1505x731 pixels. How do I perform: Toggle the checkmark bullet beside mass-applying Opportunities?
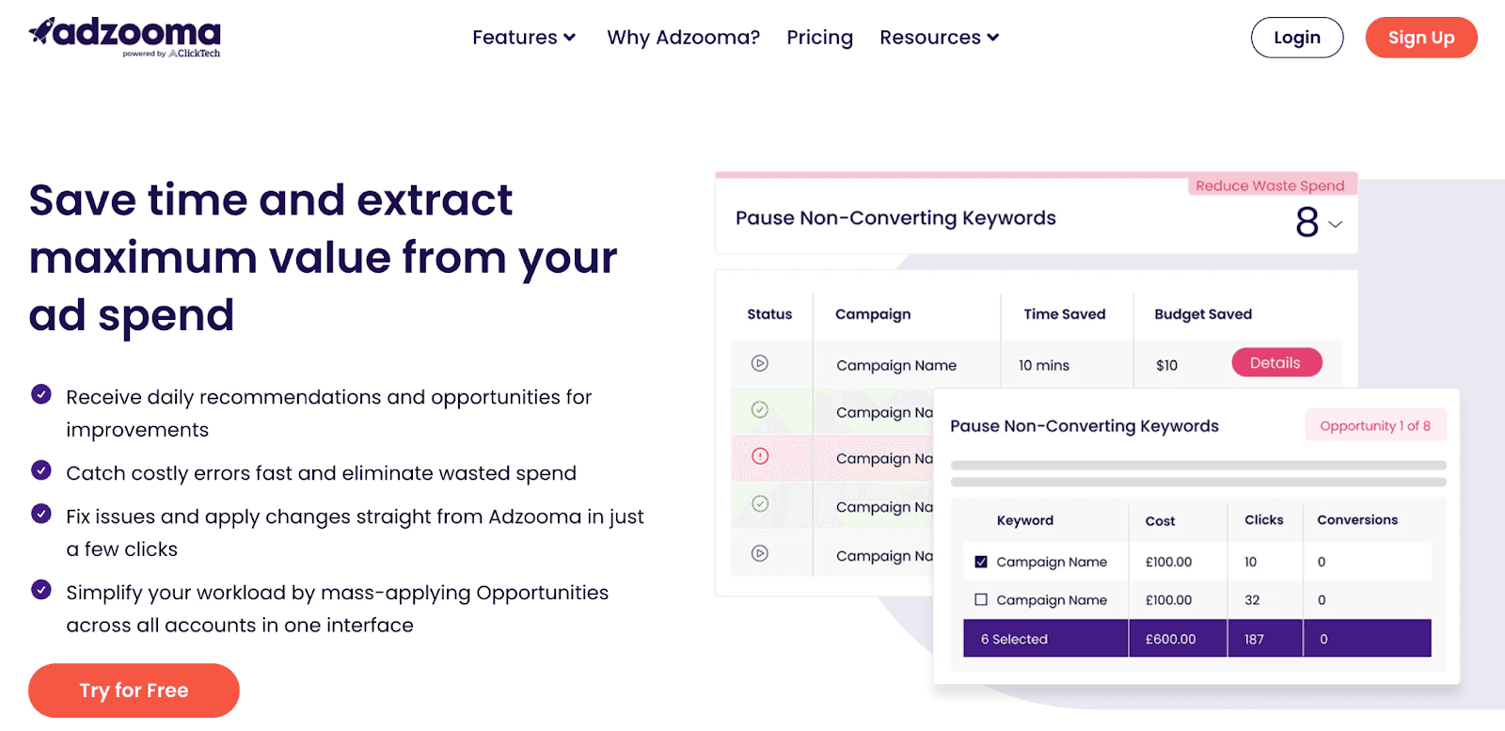click(40, 590)
